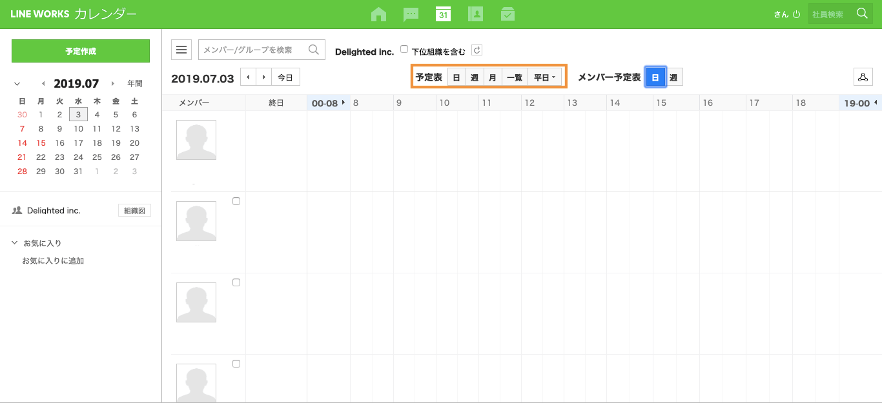Click the hamburger menu icon

(181, 50)
